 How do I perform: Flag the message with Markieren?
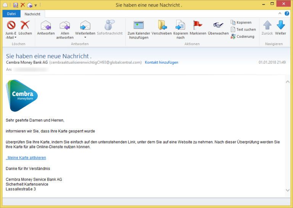tap(198, 28)
